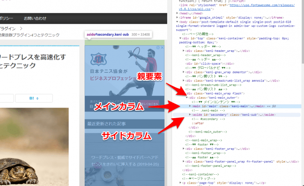Viewport: 304px width, 186px height.
Task: Expand the main id="main" element node
Action: [x=190, y=106]
